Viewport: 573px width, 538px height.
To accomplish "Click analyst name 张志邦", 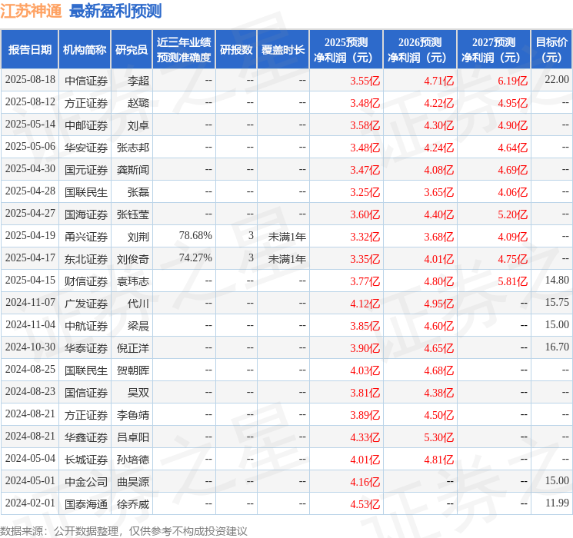I will click(132, 148).
